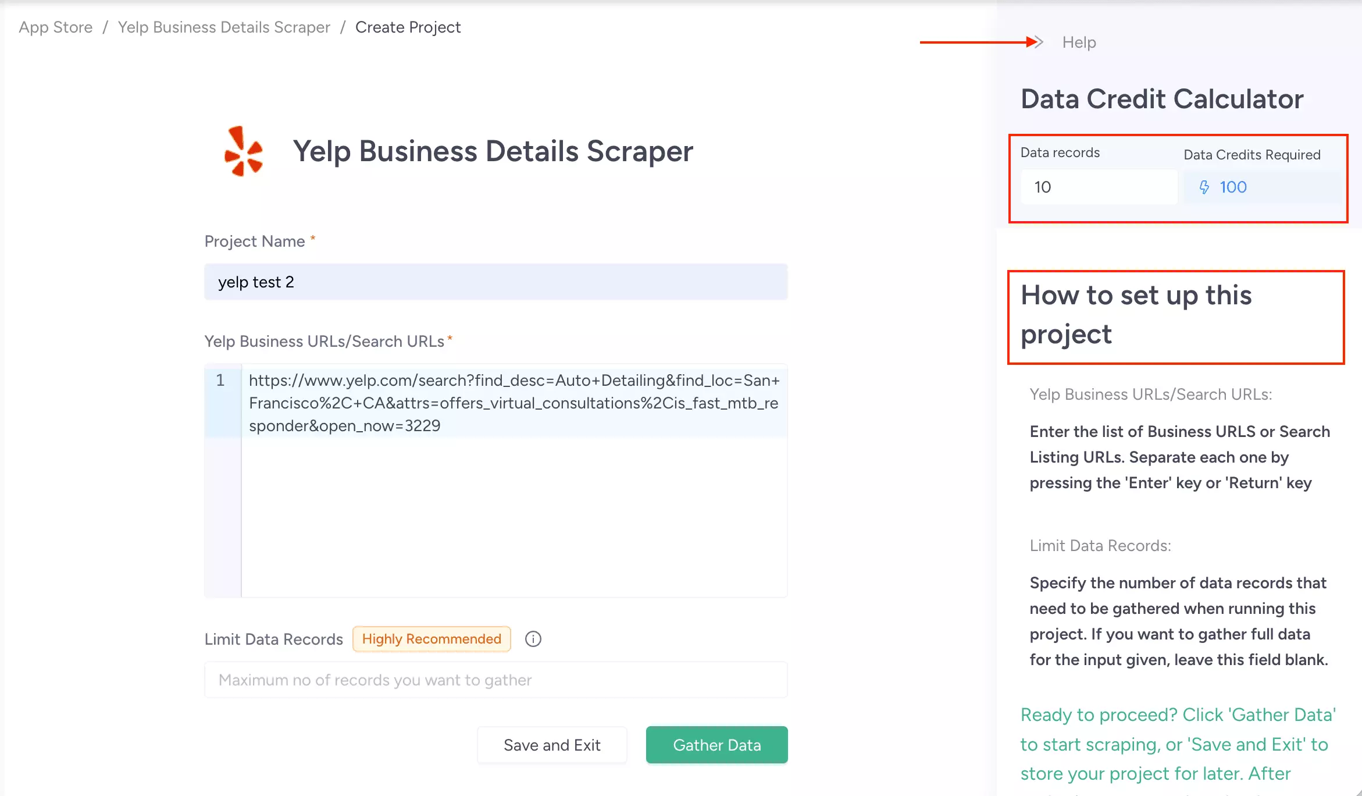
Task: Click the Data Credit Calculator heading
Action: 1162,99
